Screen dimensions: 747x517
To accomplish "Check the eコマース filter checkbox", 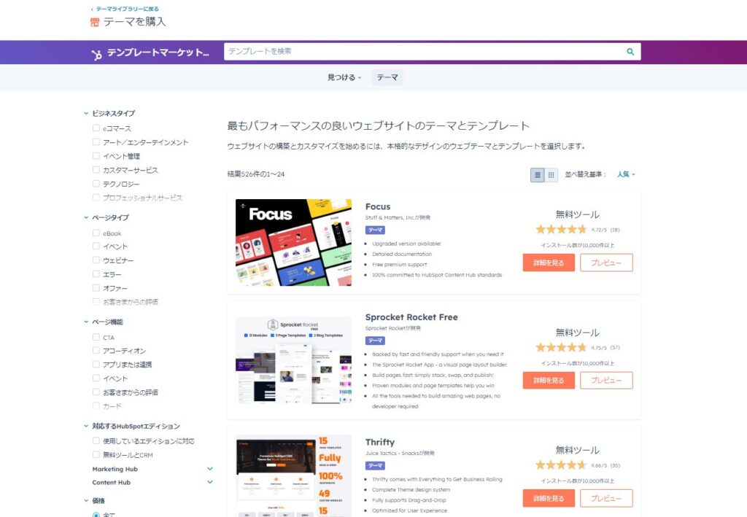I will click(x=96, y=128).
